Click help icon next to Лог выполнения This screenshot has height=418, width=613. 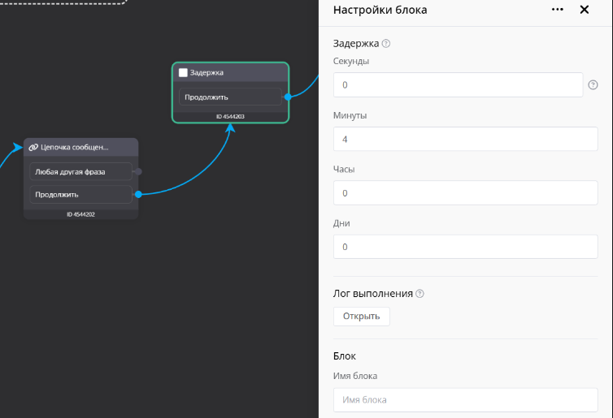[420, 294]
